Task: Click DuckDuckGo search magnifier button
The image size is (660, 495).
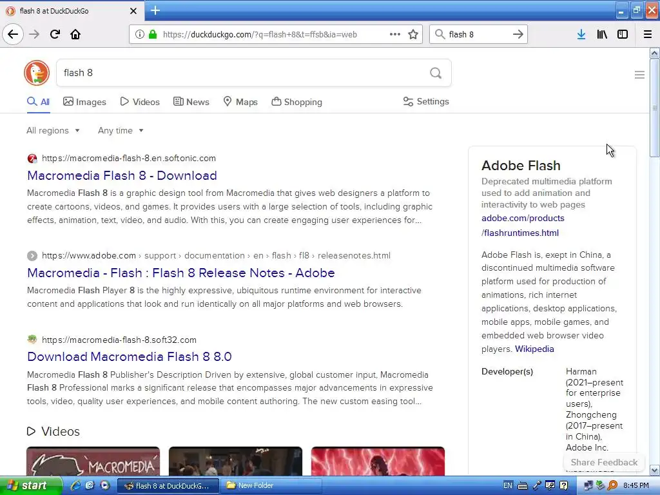Action: [436, 73]
